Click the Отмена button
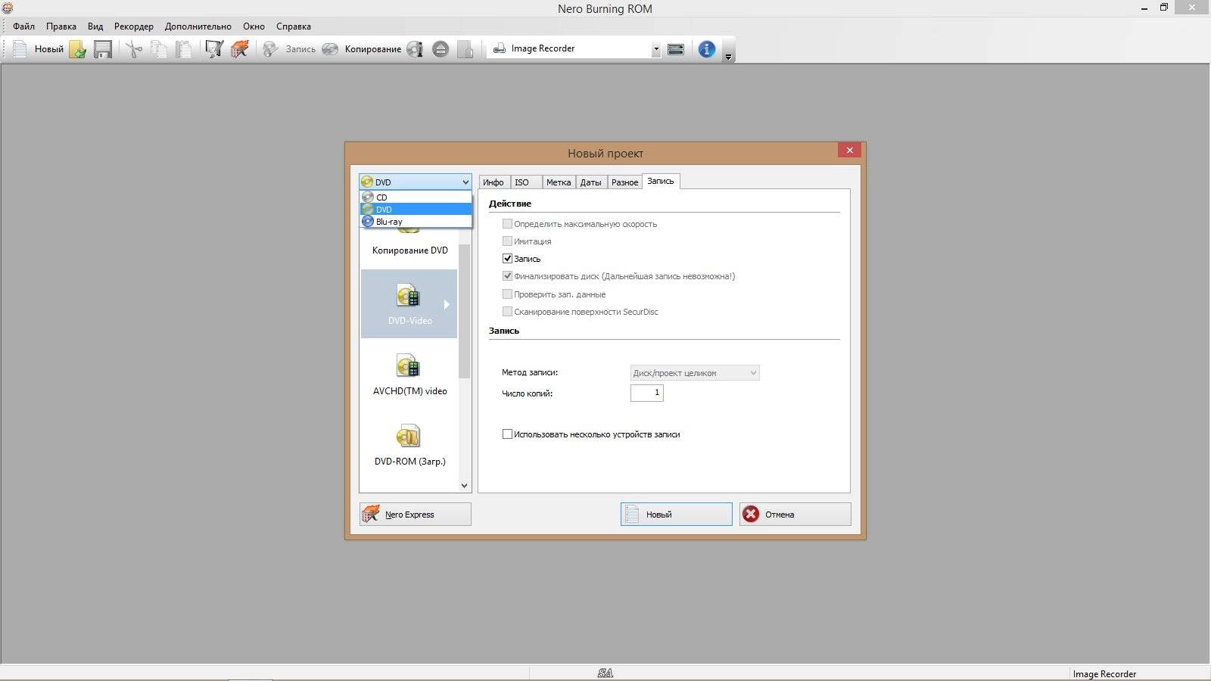The width and height of the screenshot is (1211, 681). [x=795, y=515]
